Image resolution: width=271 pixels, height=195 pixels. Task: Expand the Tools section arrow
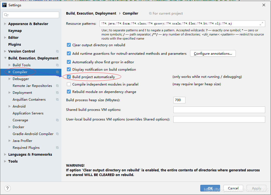[5, 161]
